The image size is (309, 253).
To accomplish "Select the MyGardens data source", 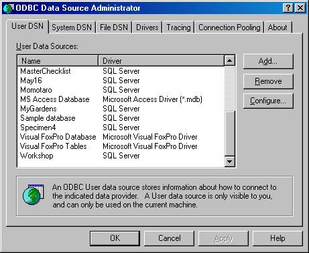I will 38,109.
